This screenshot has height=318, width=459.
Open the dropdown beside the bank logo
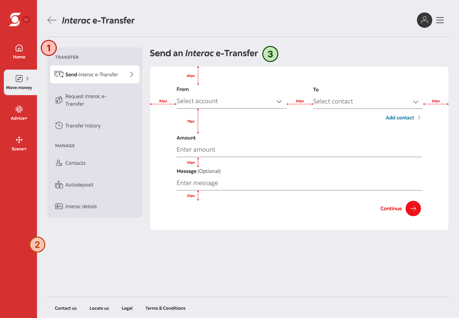(26, 19)
